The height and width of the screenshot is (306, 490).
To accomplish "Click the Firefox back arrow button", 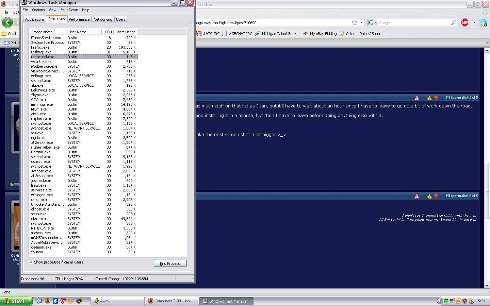I will coord(7,22).
